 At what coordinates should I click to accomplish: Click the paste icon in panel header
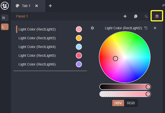tap(146, 16)
